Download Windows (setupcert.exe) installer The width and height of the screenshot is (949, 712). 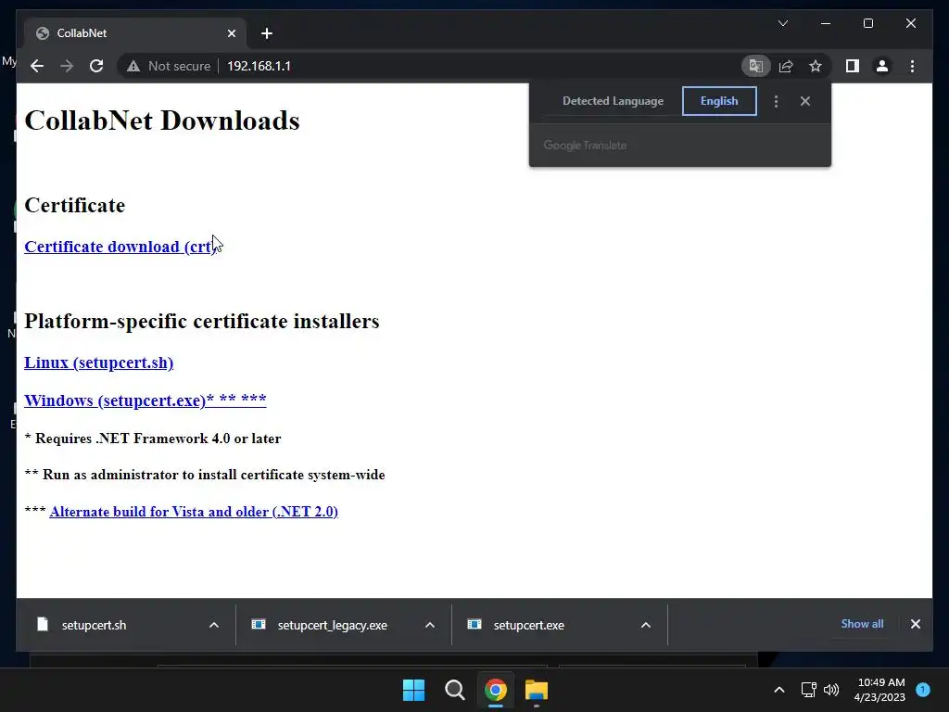[x=146, y=400]
